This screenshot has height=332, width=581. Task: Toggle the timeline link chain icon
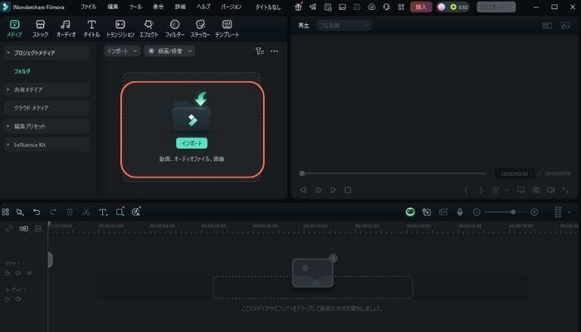pyautogui.click(x=9, y=228)
